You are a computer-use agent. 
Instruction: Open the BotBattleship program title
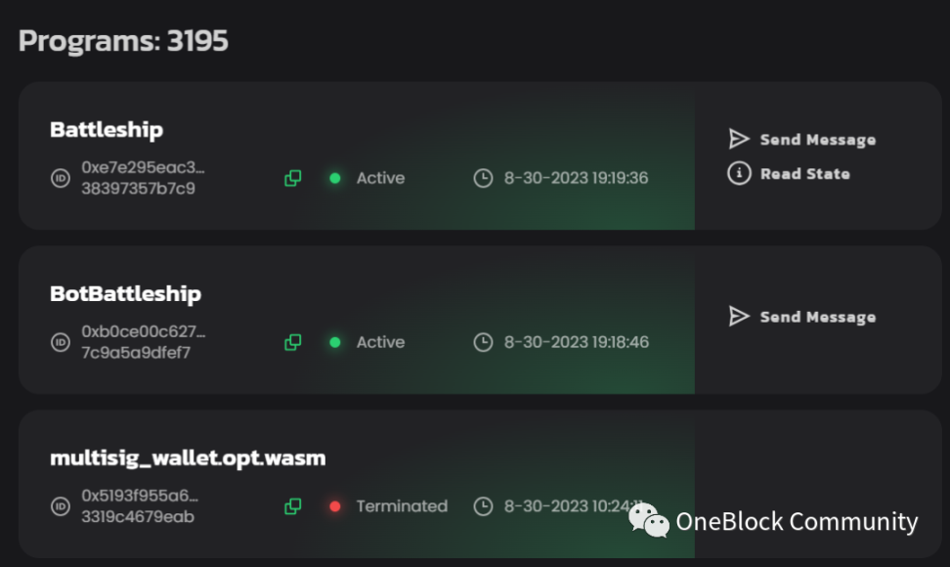(x=125, y=294)
